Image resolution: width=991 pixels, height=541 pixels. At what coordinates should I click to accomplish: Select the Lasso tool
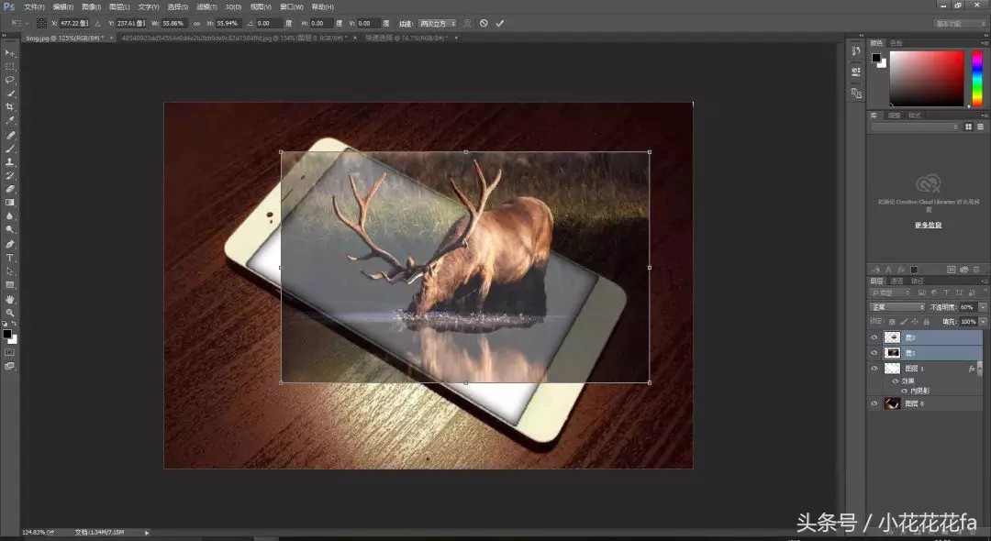click(10, 80)
